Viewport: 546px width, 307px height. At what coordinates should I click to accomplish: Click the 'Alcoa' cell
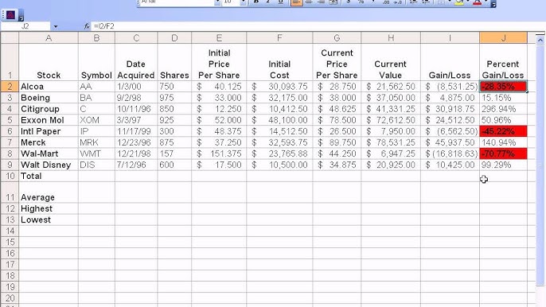coord(49,87)
